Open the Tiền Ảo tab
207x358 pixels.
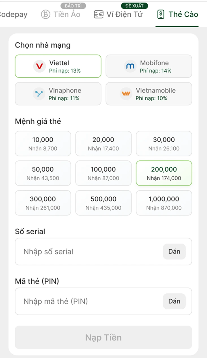tap(61, 14)
